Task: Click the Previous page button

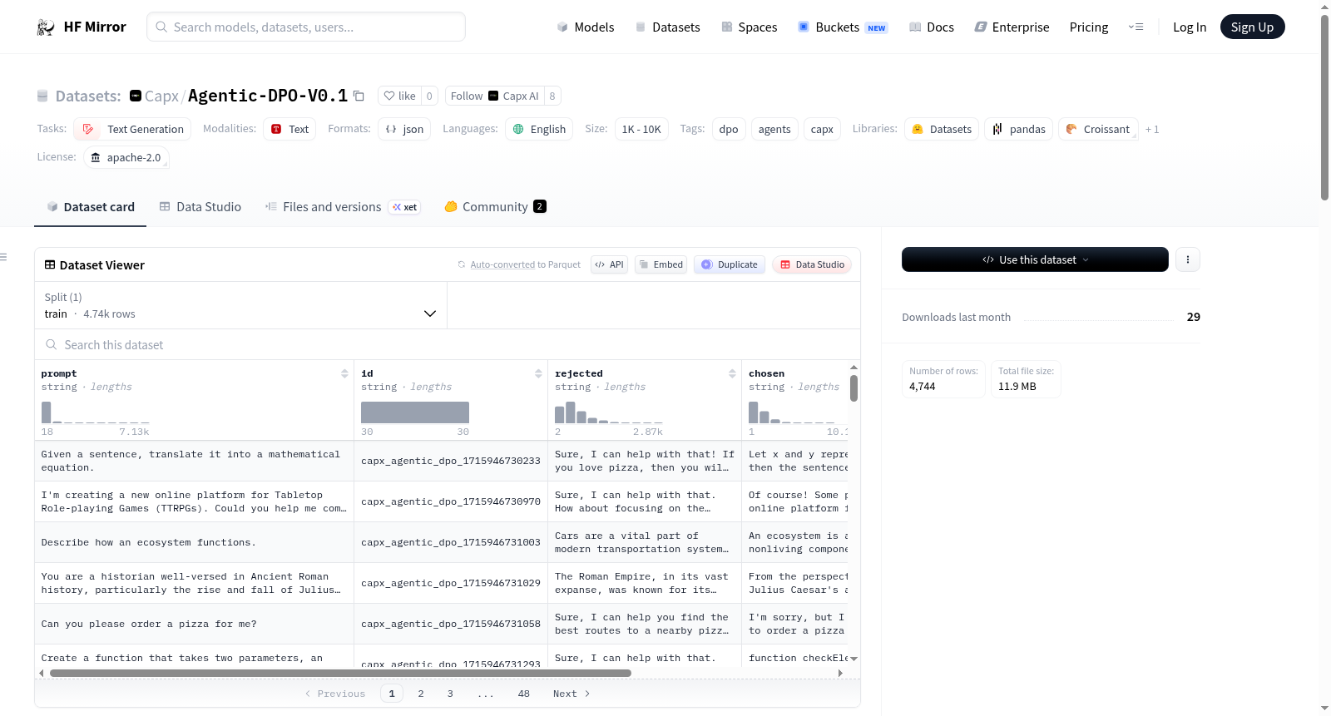Action: pos(335,694)
